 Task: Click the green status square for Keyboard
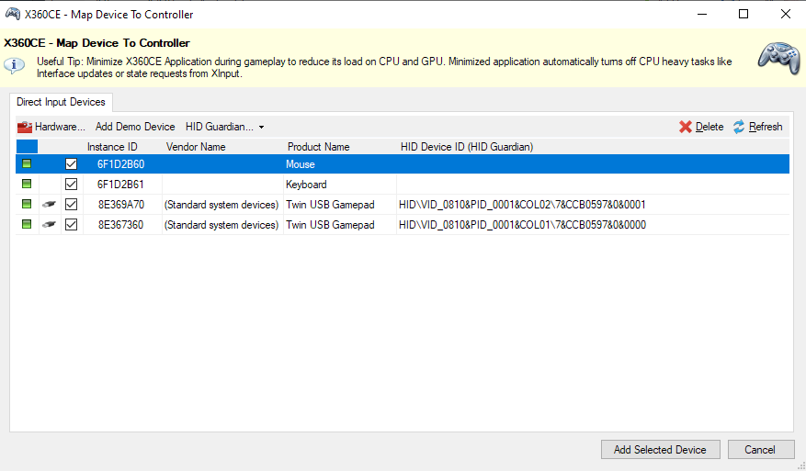point(27,185)
